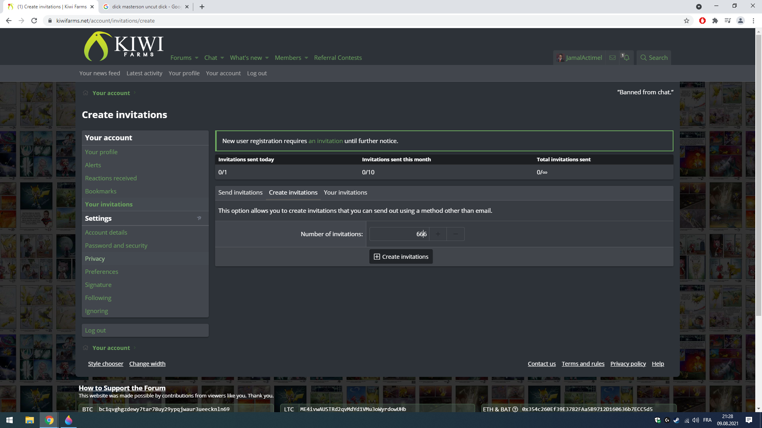
Task: Expand the Forums dropdown arrow
Action: (x=196, y=58)
